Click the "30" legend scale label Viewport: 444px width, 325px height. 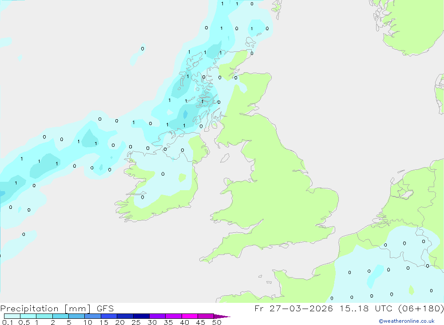tap(152, 322)
